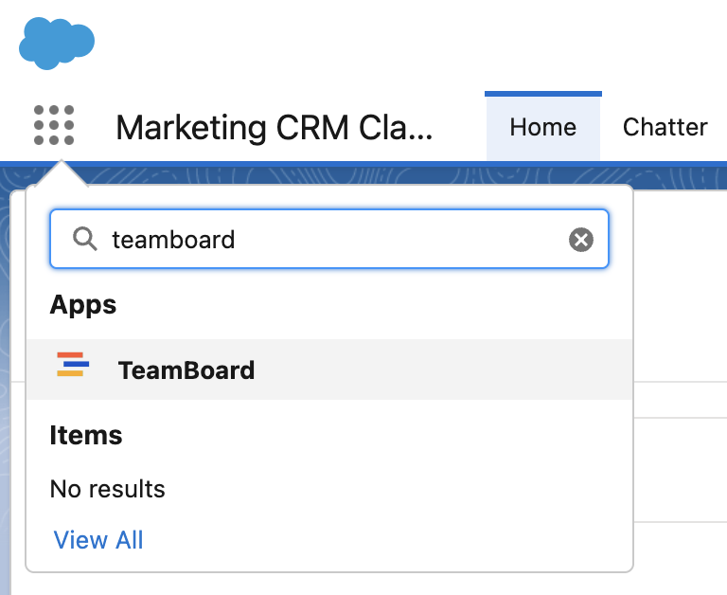Click blank space inside search field before X

(x=398, y=240)
